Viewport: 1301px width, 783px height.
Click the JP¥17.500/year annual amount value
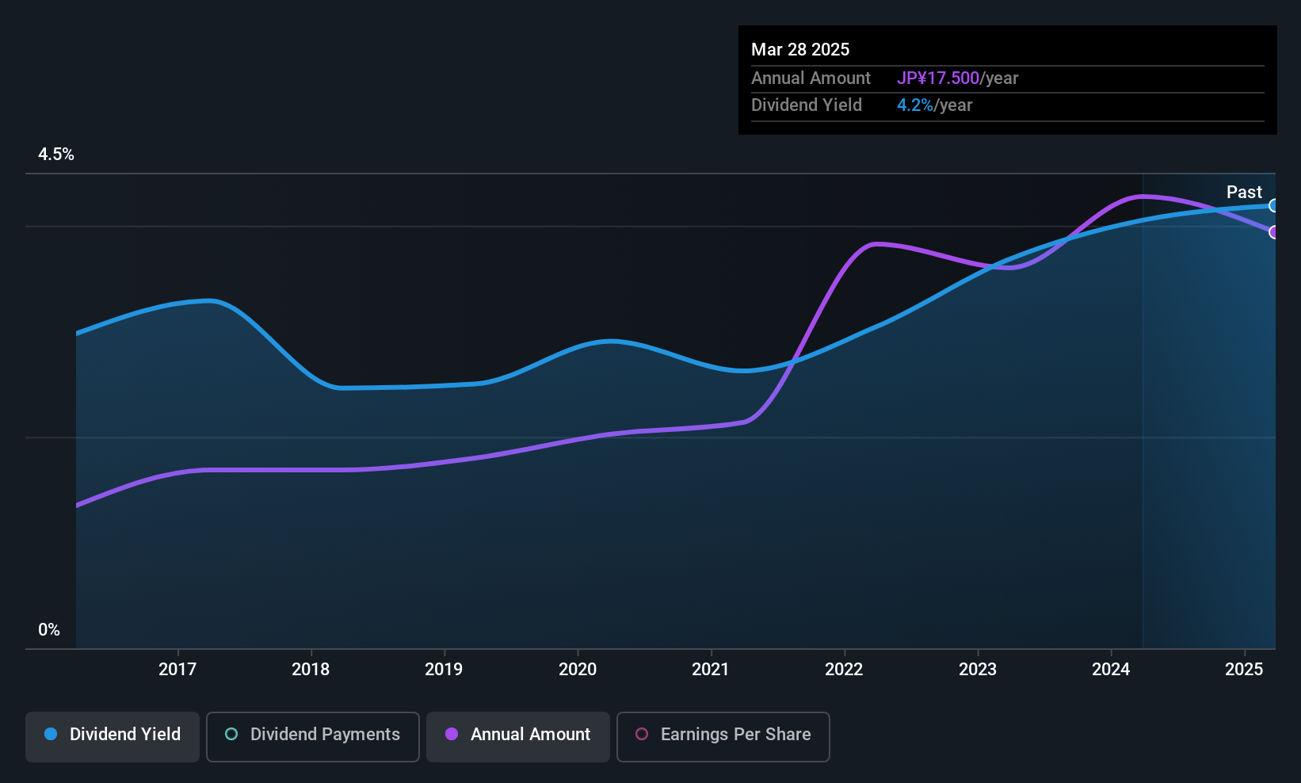tap(957, 78)
